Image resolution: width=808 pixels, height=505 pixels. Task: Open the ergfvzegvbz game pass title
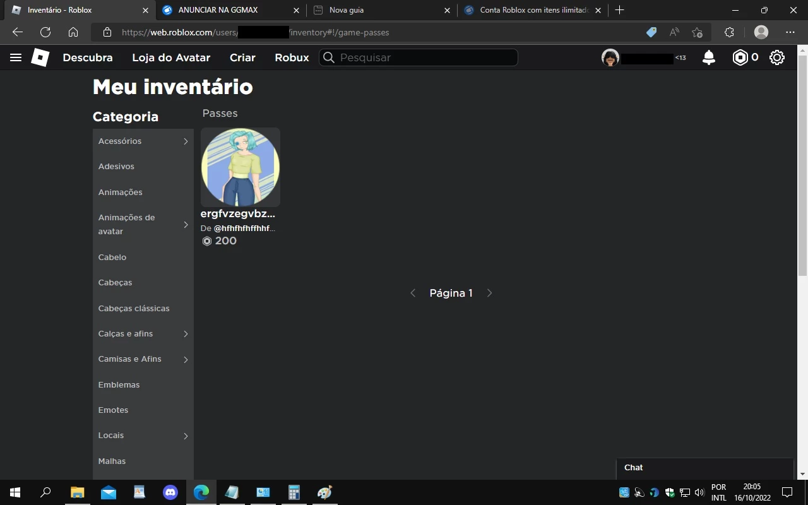click(x=238, y=214)
